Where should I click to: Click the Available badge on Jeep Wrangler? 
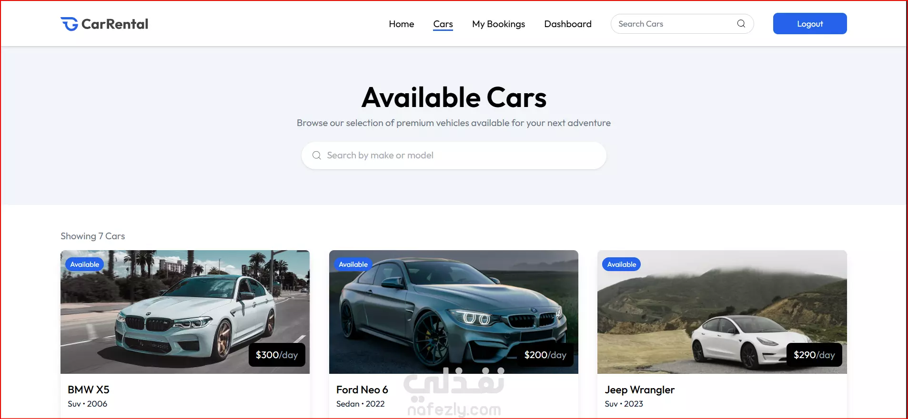(621, 264)
